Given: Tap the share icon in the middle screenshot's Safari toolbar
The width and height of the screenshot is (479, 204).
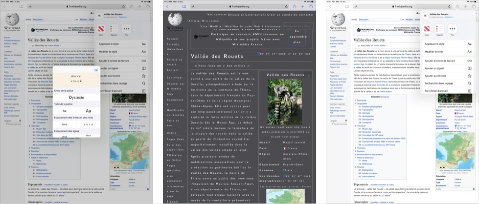Looking at the screenshot, I should (295, 6).
